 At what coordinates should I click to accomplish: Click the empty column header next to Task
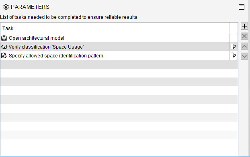coord(234,28)
